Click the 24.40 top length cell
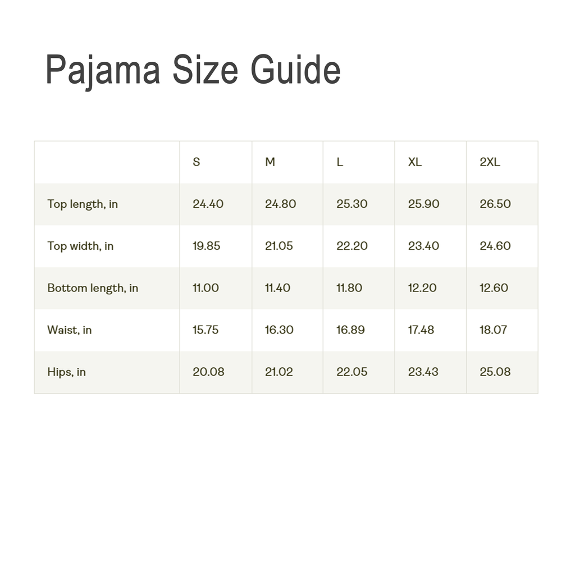 click(208, 204)
